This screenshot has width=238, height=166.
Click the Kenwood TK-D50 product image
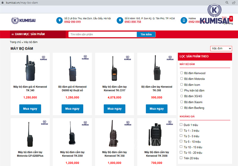pyautogui.click(x=72, y=133)
